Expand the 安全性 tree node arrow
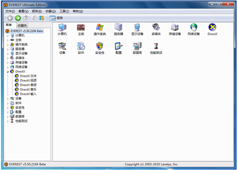238x170 pixels. point(8,108)
